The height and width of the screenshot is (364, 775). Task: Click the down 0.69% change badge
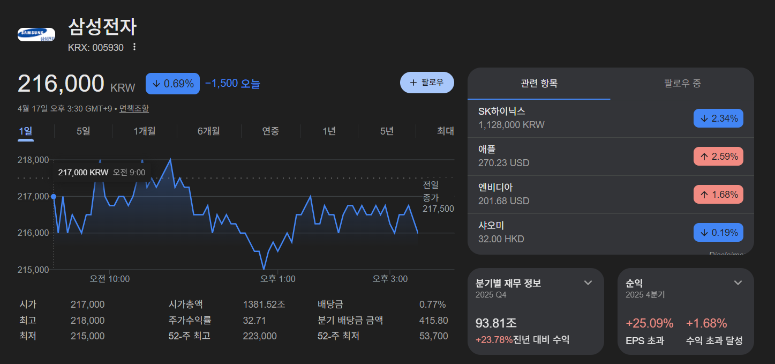[x=172, y=84]
